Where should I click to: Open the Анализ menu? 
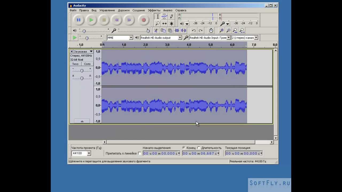168,10
